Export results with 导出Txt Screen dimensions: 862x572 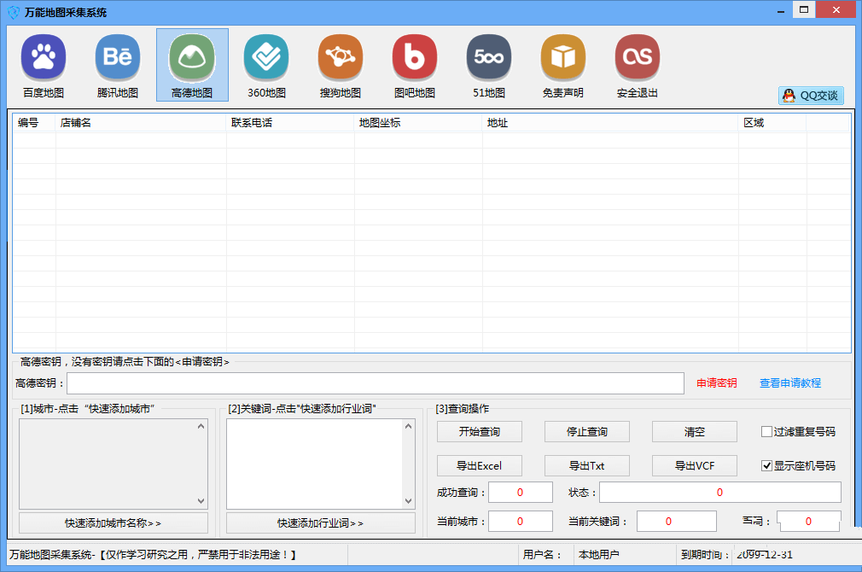pos(586,466)
